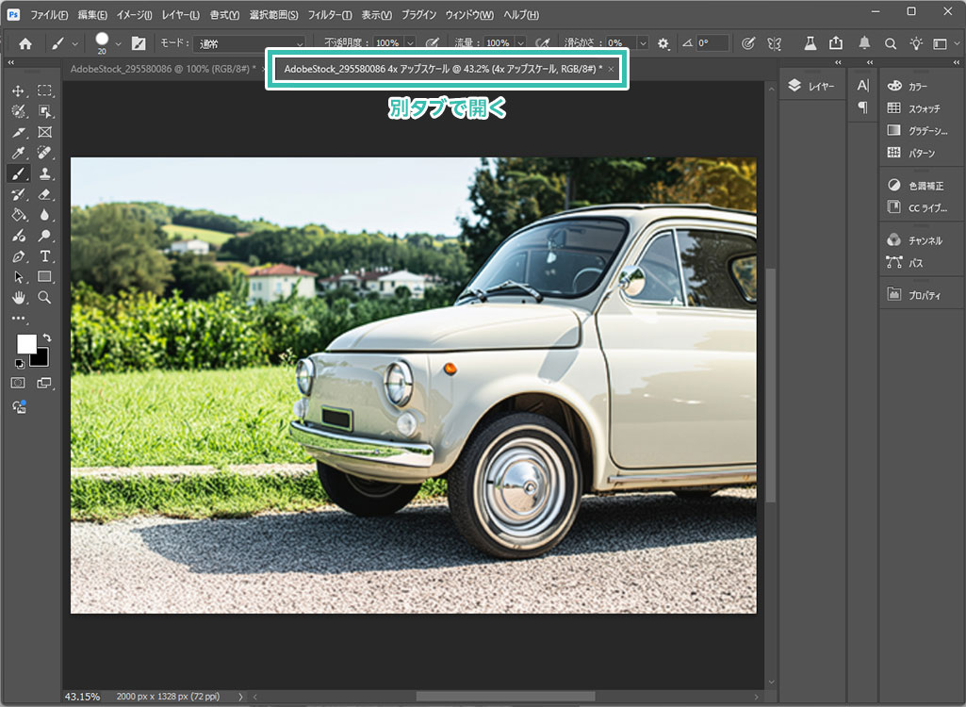966x707 pixels.
Task: Open the smoothing options gear
Action: 663,43
